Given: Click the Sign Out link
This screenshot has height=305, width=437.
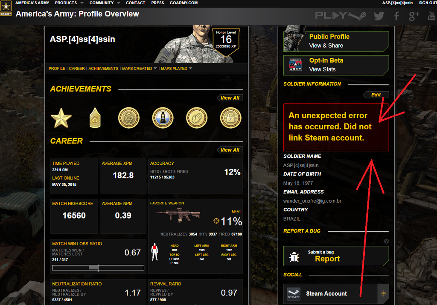Looking at the screenshot, I should pos(428,3).
